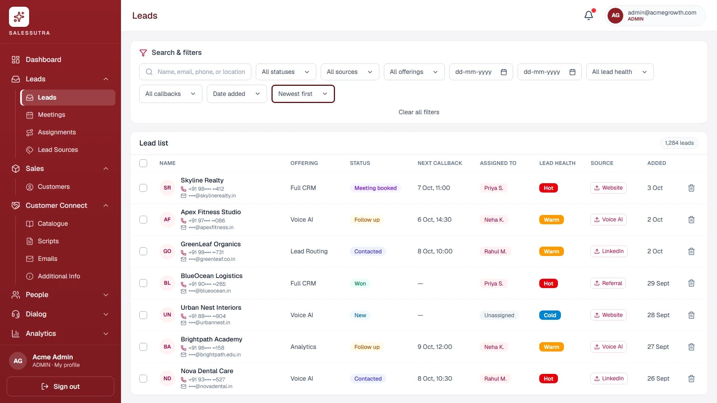Click the SalesSutra logo icon

(x=19, y=17)
